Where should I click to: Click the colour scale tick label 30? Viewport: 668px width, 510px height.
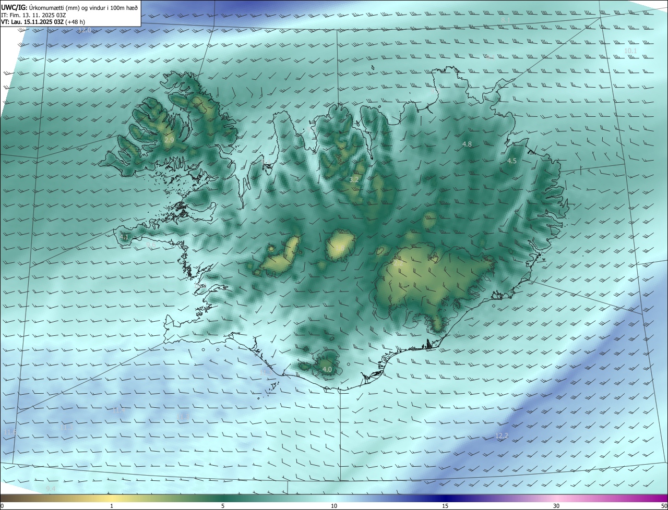(556, 506)
